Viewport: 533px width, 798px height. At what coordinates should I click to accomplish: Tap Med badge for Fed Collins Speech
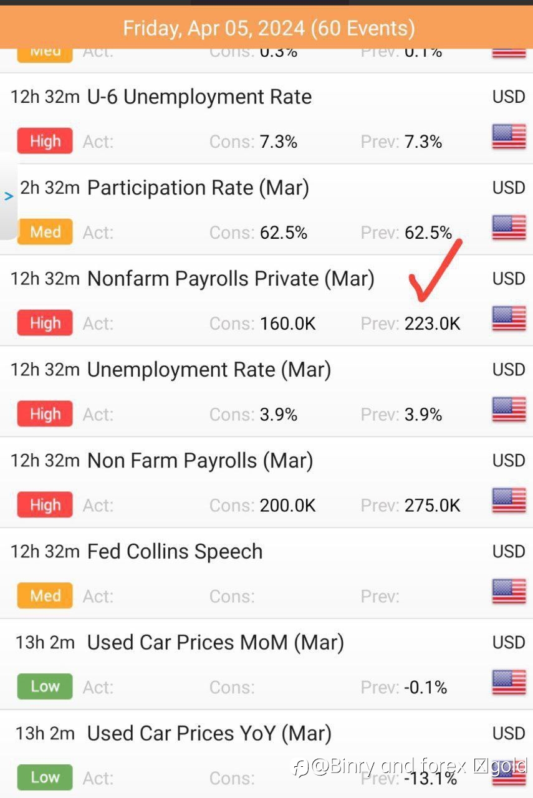pyautogui.click(x=45, y=596)
